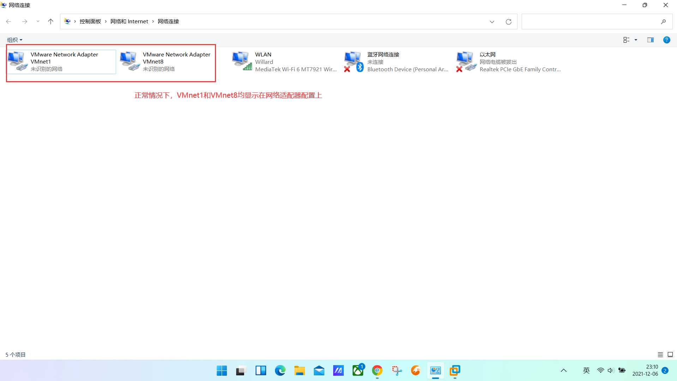Click the 5 个项目 status text
This screenshot has height=381, width=677.
[x=16, y=355]
